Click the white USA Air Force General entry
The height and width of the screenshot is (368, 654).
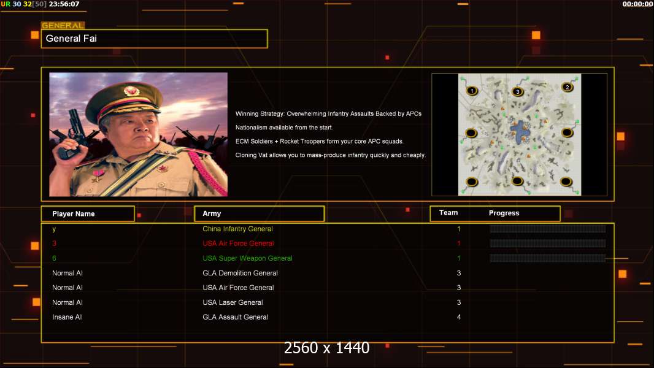[x=238, y=288]
